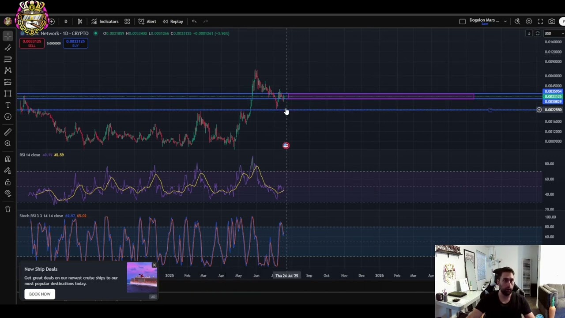Click the Sep label on time axis

point(309,276)
